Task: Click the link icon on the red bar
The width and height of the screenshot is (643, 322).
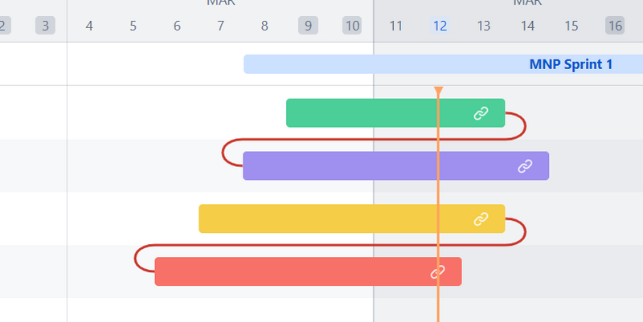Action: click(x=437, y=272)
